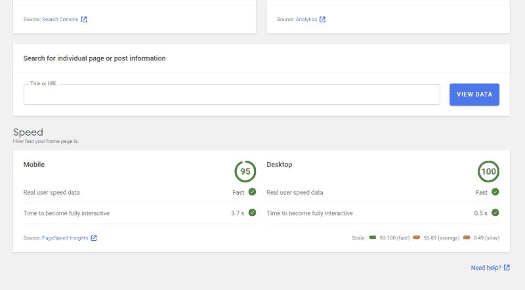Viewport: 525px width, 290px height.
Task: Click Mobile 'Real user speed data' label
Action: 52,192
